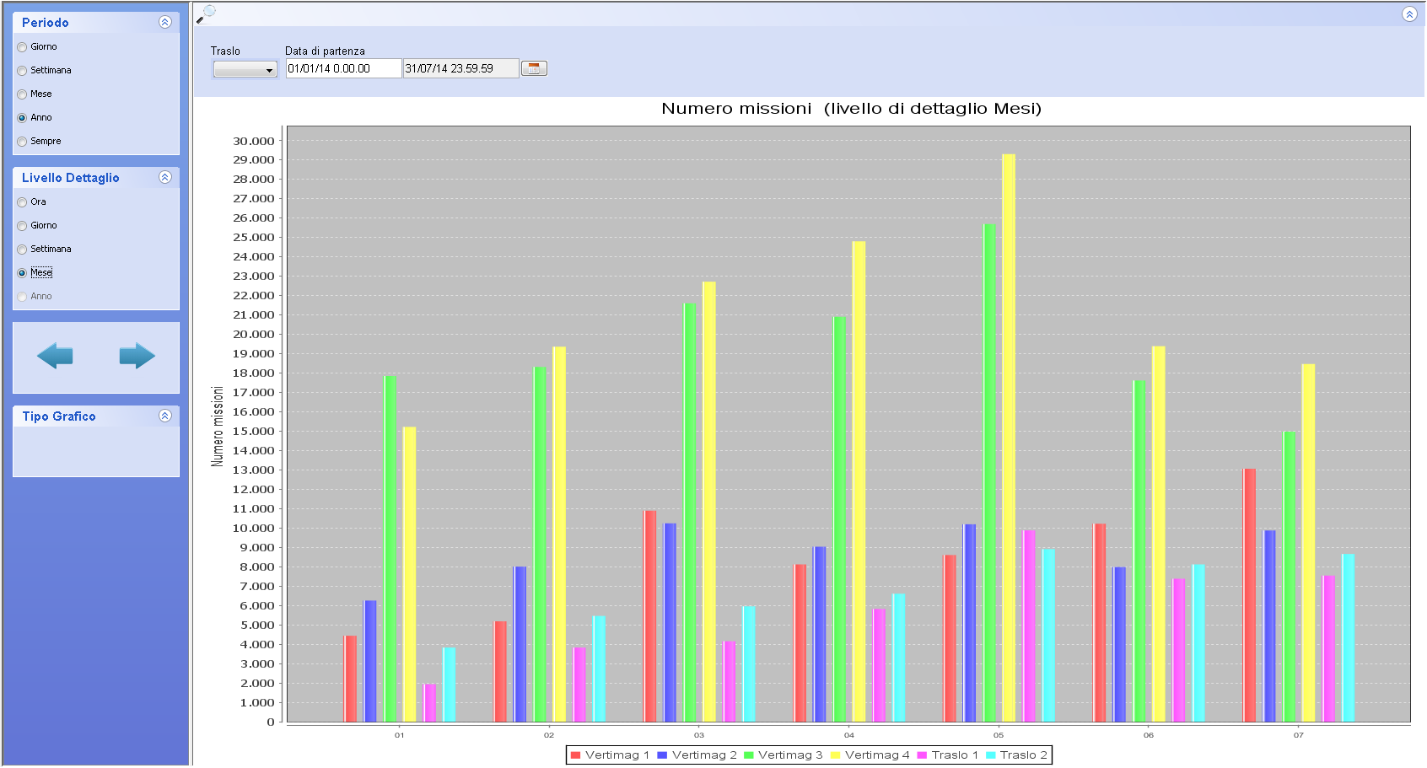Click the vertical Numero missioni axis label

click(x=218, y=427)
